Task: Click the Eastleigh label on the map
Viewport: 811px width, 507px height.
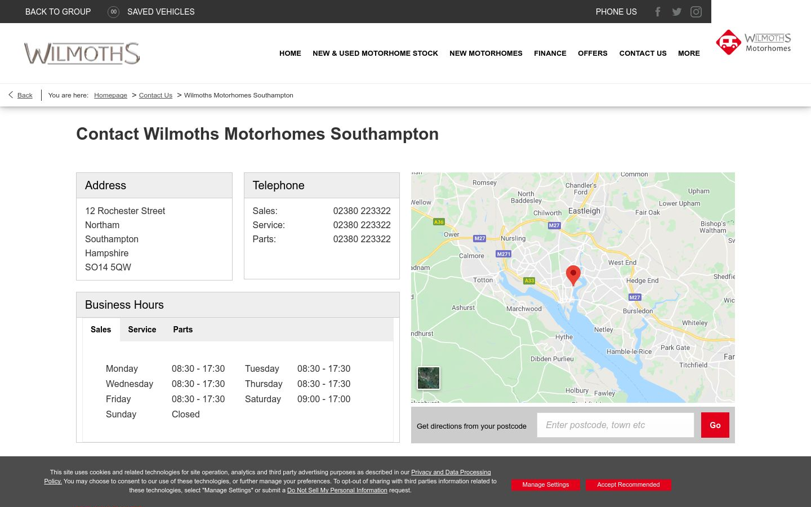Action: click(x=584, y=211)
